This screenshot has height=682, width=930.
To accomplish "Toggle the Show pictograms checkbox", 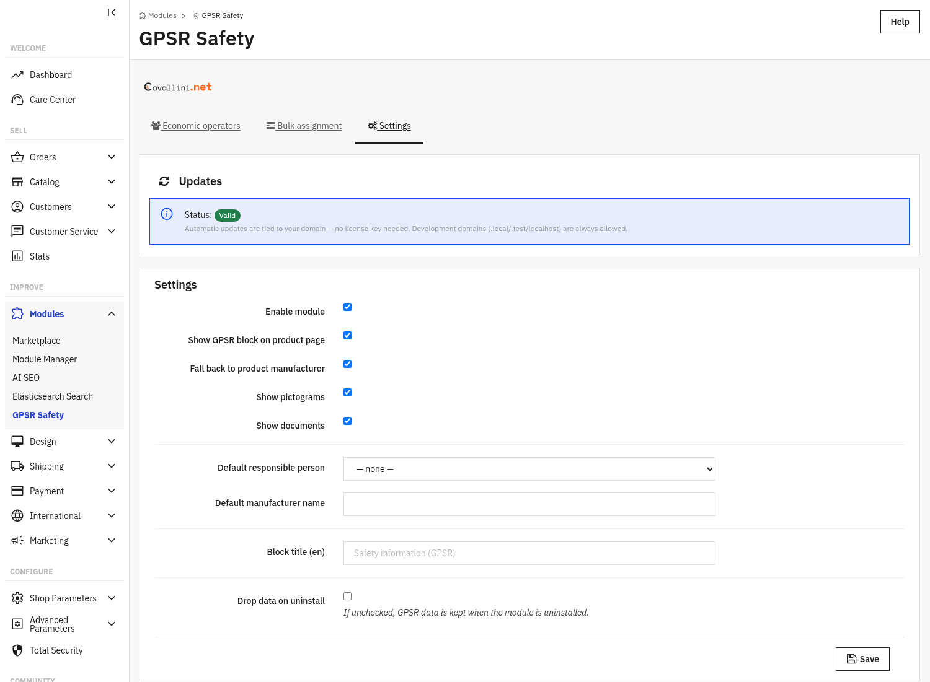I will pos(348,393).
